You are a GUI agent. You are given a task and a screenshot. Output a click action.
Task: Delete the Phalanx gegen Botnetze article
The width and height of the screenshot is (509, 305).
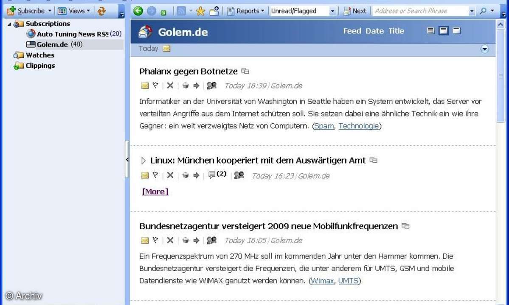coord(170,86)
